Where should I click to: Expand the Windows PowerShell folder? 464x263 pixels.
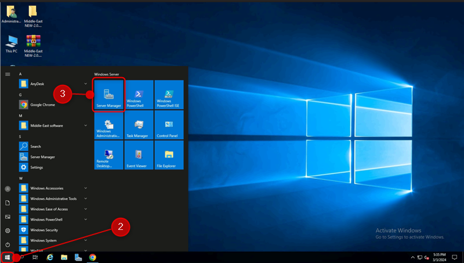(x=85, y=219)
